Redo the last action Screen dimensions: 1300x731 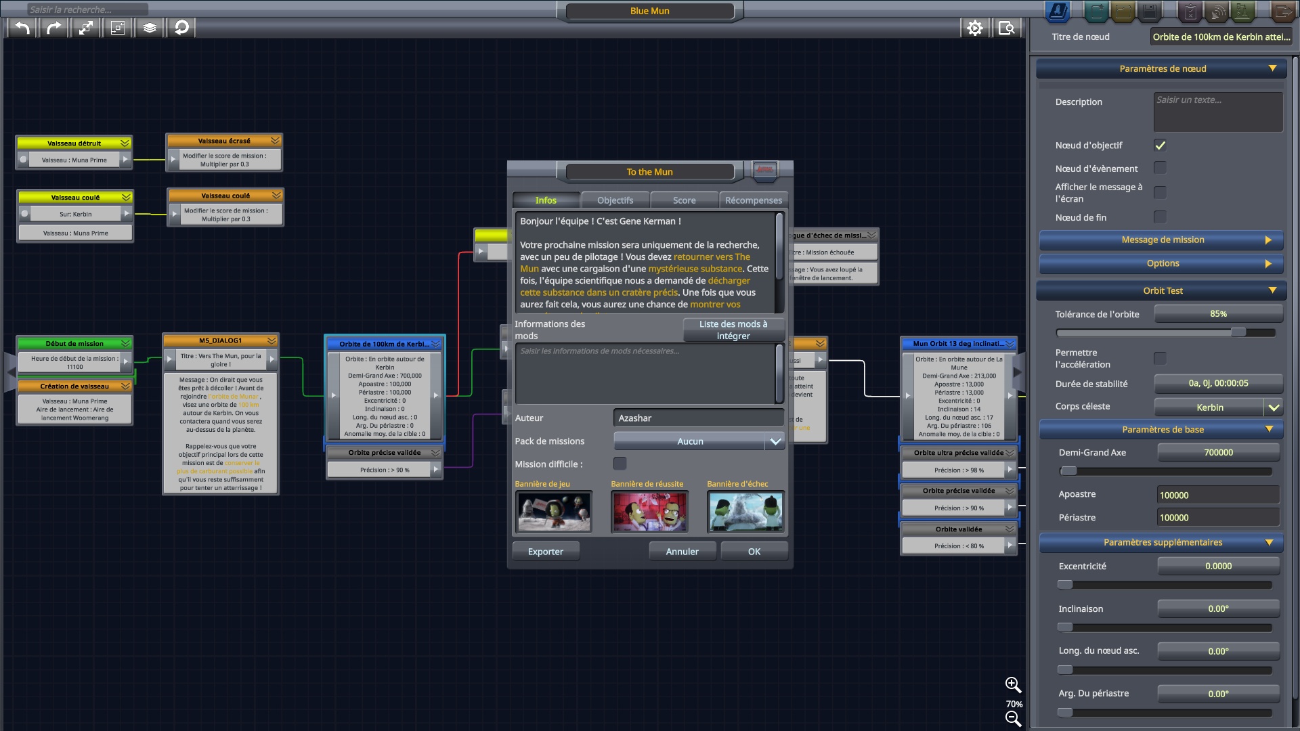53,28
